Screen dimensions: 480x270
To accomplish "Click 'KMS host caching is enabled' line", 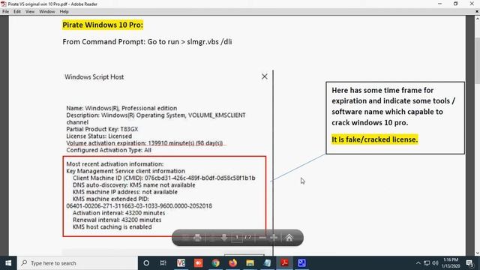I will (112, 226).
